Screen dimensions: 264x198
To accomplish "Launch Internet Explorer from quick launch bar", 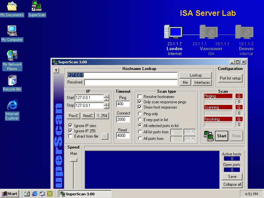I will click(x=35, y=194).
